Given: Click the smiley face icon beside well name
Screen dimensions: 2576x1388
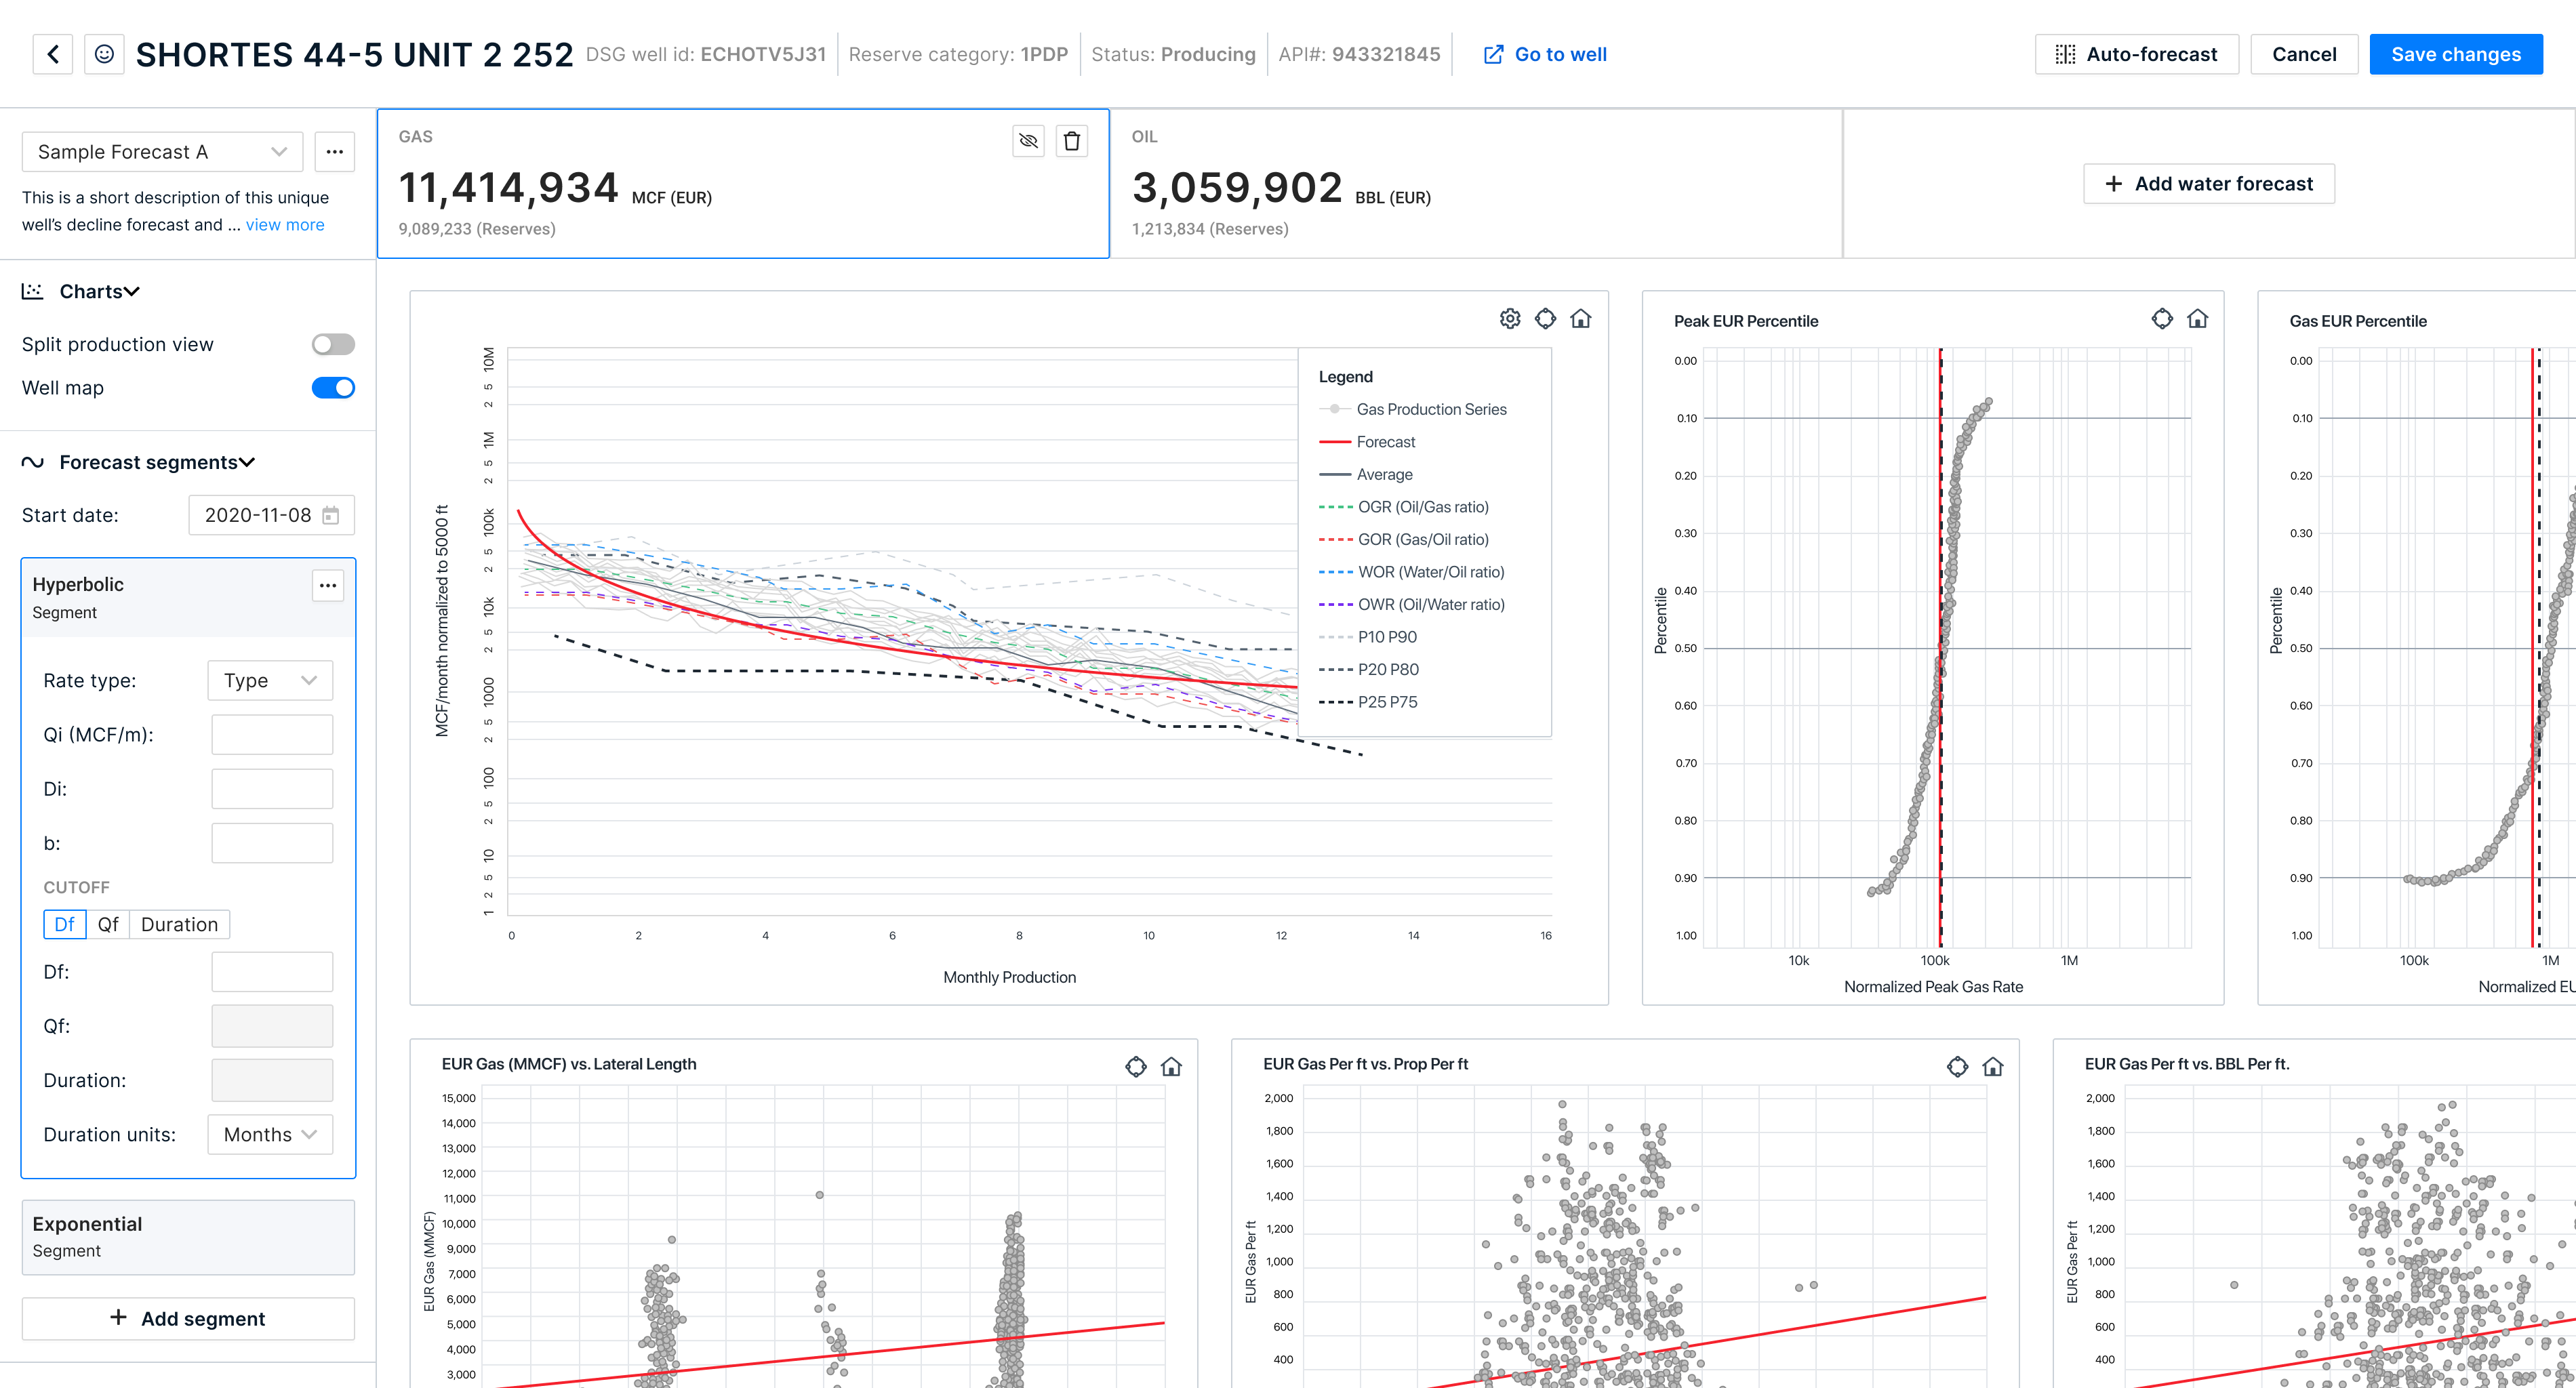Looking at the screenshot, I should click(104, 54).
